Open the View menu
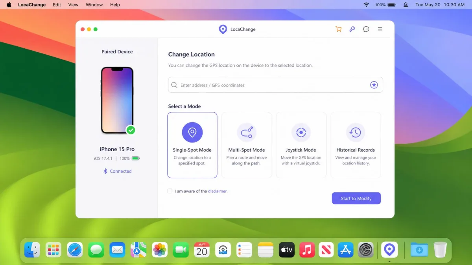The image size is (472, 265). pyautogui.click(x=73, y=5)
